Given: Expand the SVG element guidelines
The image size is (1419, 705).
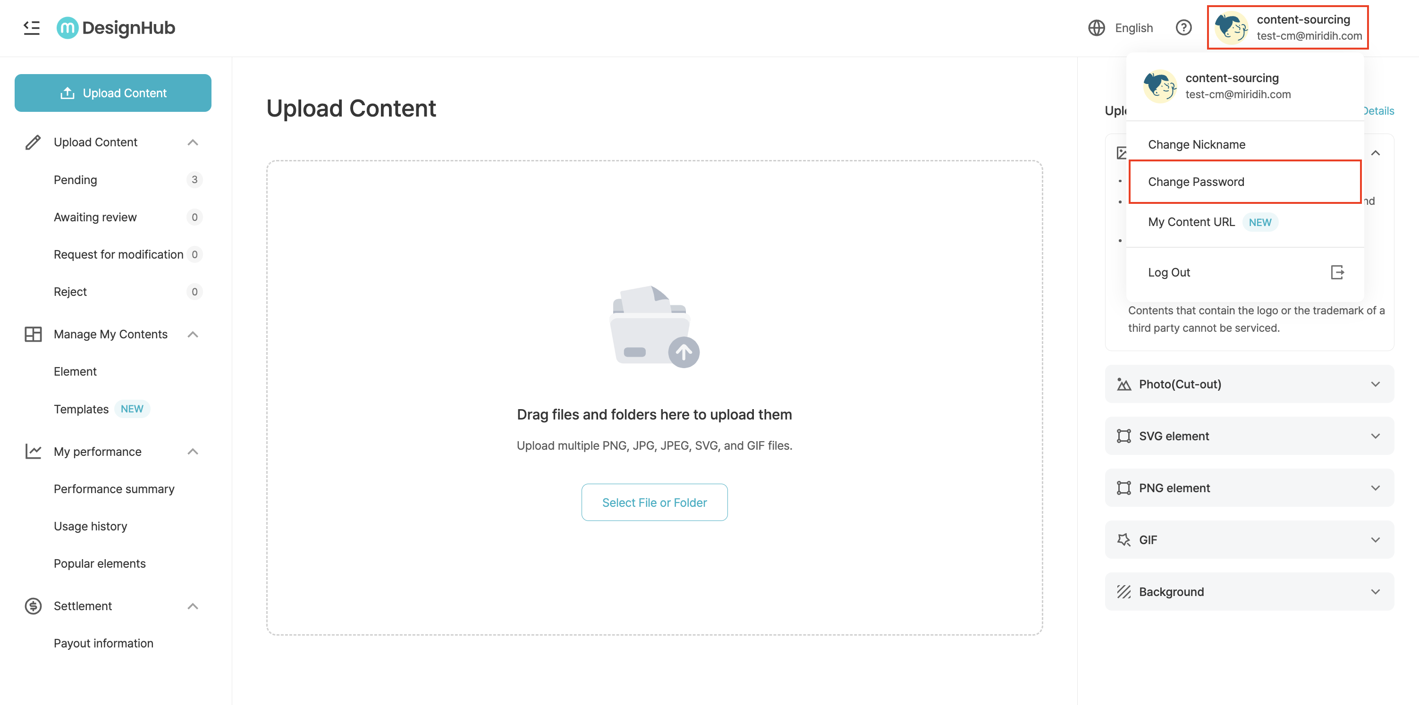Looking at the screenshot, I should pyautogui.click(x=1250, y=436).
